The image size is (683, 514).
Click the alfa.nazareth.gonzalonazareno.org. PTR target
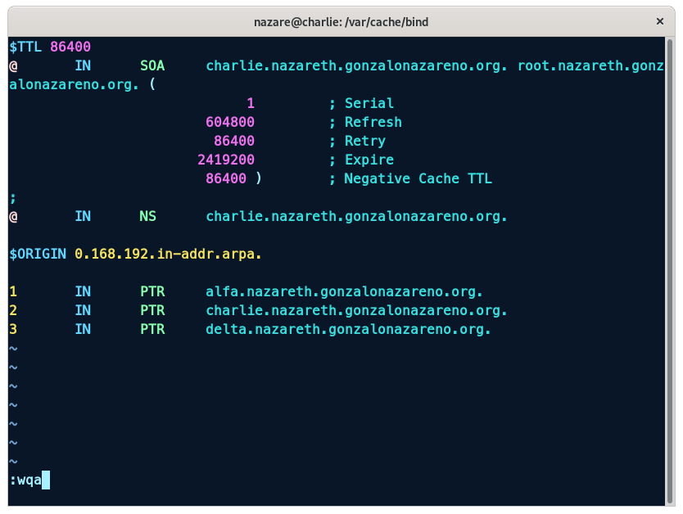[x=344, y=292]
